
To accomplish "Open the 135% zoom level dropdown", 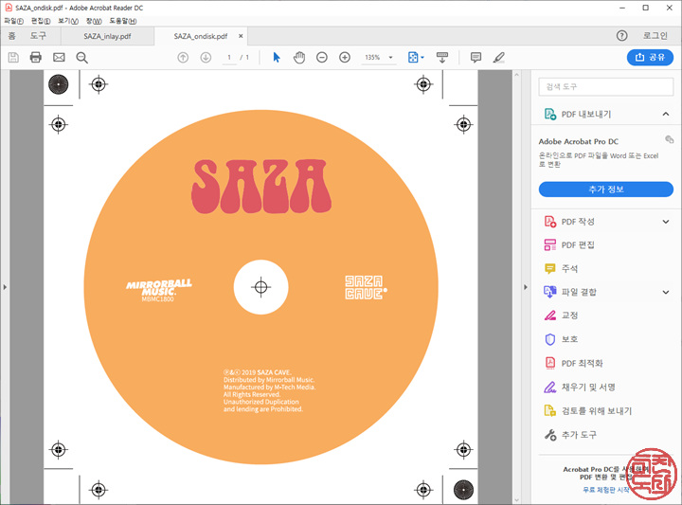I will 390,58.
